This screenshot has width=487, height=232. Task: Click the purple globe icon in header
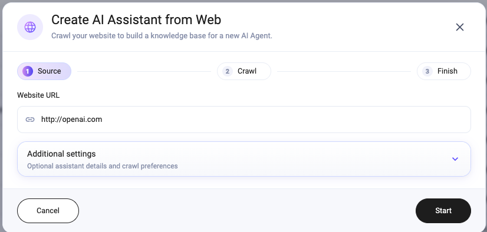pos(30,27)
